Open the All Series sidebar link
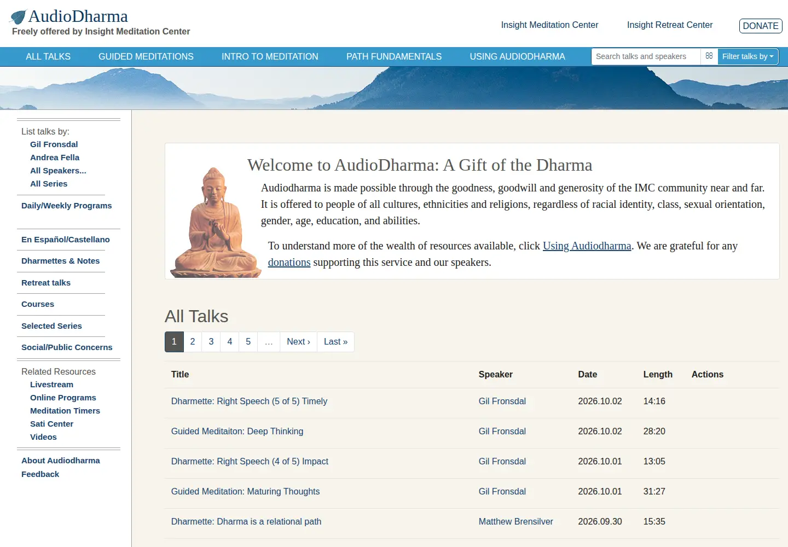This screenshot has height=547, width=788. 49,184
